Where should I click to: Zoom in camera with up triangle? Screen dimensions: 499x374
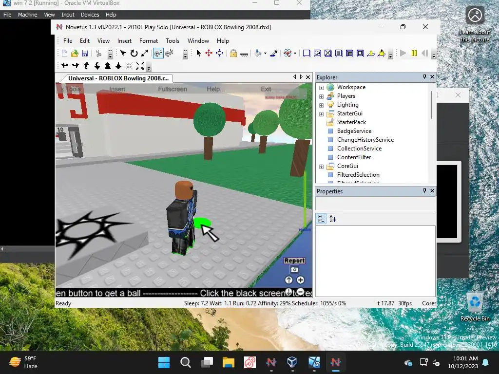(x=108, y=66)
